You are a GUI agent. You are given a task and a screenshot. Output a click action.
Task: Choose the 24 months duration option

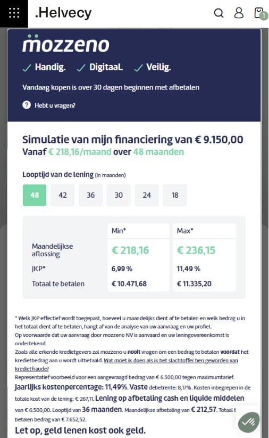click(147, 195)
